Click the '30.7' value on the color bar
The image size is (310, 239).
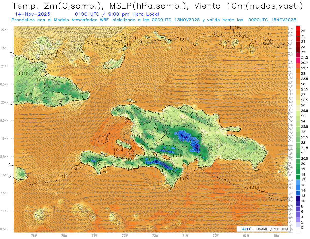pyautogui.click(x=304, y=63)
